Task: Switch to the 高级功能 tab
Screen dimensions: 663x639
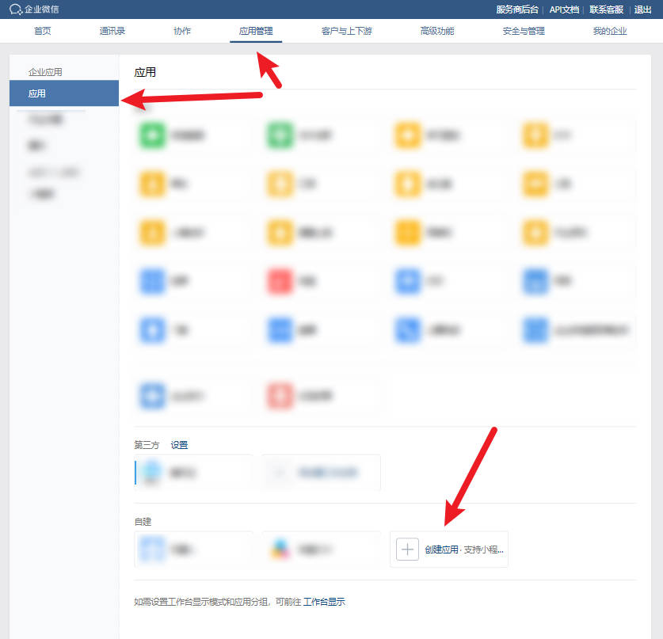Action: pyautogui.click(x=437, y=31)
